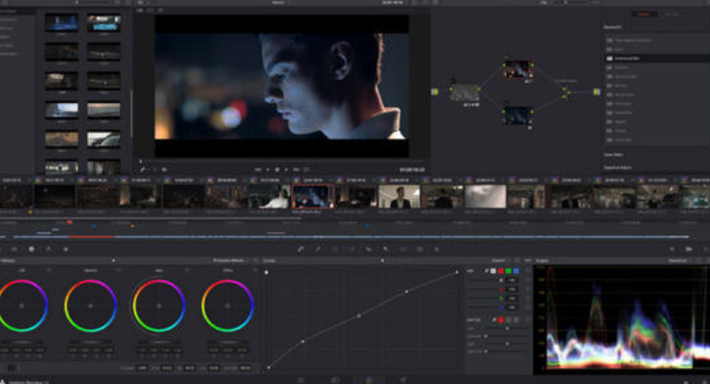This screenshot has height=384, width=710.
Task: Select the eyedropper tool below the viewer
Action: pos(143,169)
